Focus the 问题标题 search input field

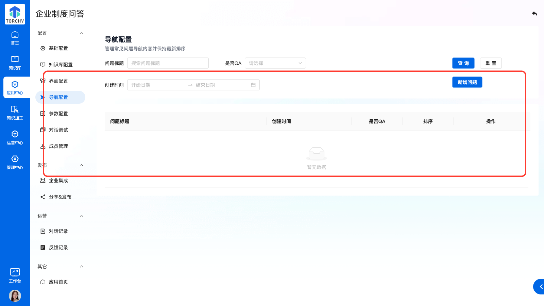168,63
